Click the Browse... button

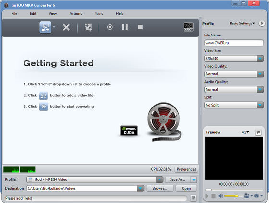tap(160, 188)
